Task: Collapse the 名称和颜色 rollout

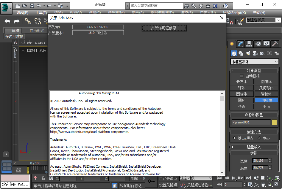Action: pyautogui.click(x=254, y=115)
